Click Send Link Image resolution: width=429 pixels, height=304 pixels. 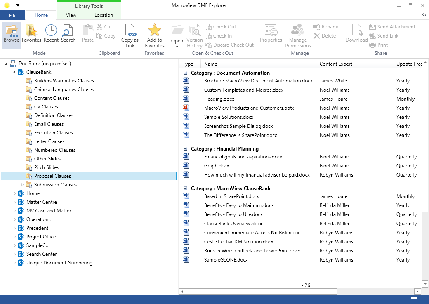click(384, 36)
